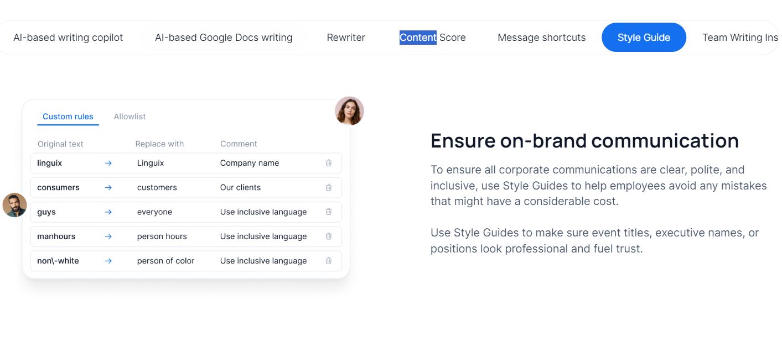Click inclusive language comment in non\-white row

(x=263, y=260)
